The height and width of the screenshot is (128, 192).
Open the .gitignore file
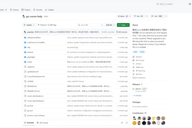31,67
